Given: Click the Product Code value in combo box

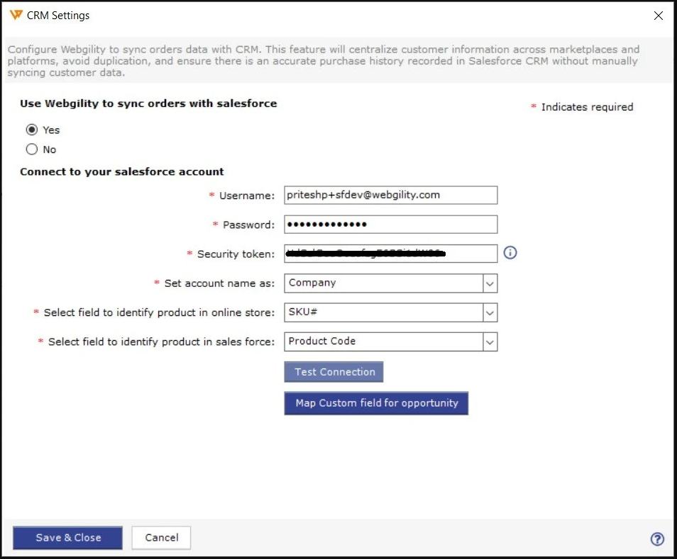Looking at the screenshot, I should pyautogui.click(x=383, y=342).
